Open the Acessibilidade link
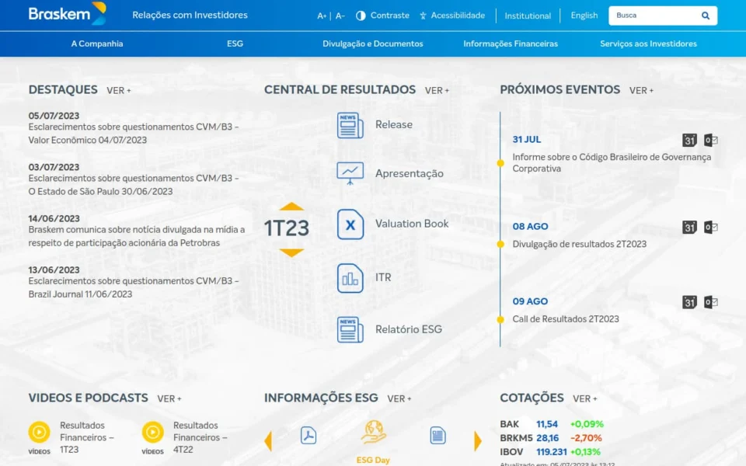 [x=452, y=16]
